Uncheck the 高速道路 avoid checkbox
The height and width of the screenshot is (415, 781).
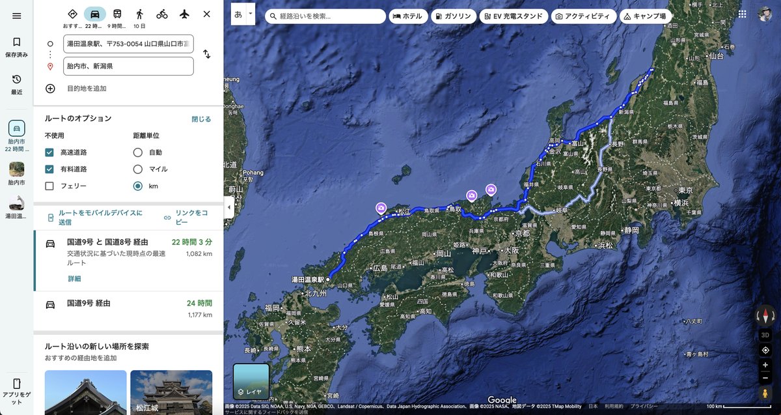click(49, 152)
